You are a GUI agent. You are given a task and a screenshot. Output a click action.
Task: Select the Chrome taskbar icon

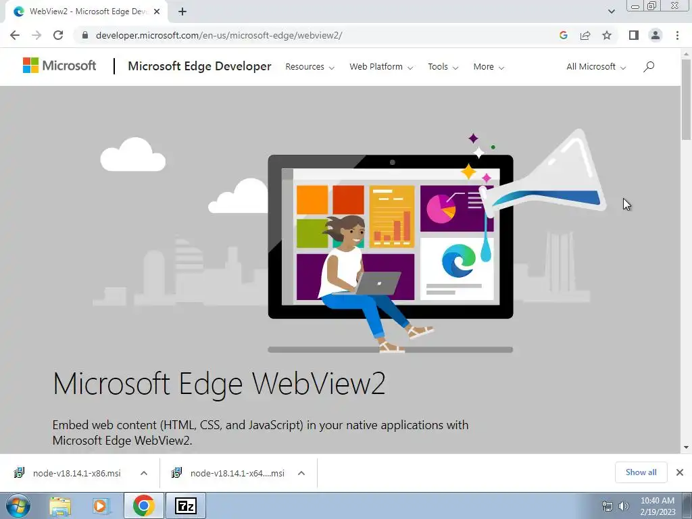144,505
